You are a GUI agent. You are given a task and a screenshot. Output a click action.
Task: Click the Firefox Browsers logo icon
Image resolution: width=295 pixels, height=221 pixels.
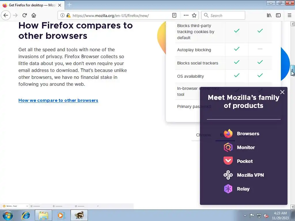228,134
